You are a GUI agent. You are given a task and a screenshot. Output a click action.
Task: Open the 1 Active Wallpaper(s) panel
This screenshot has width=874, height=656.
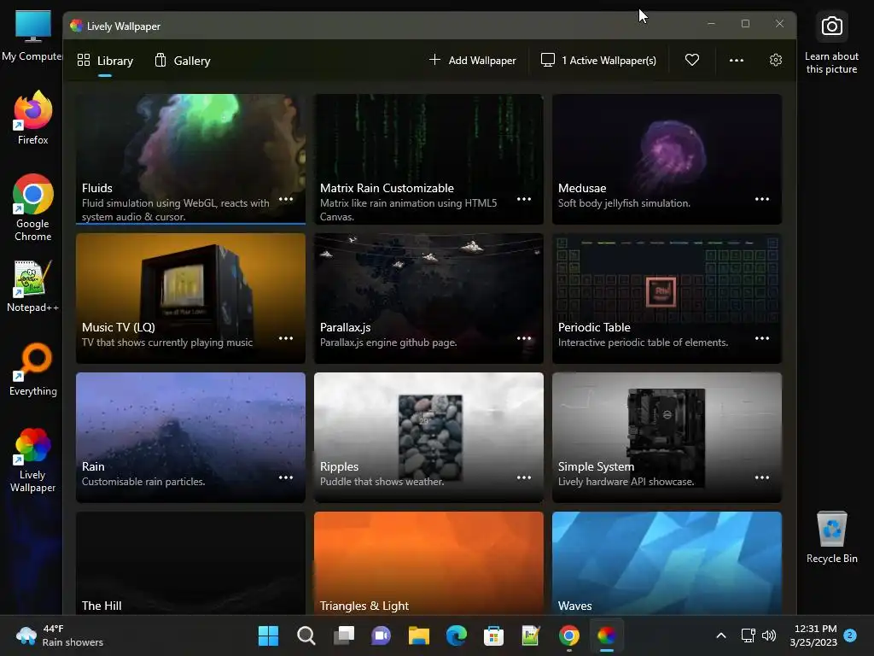[x=598, y=61]
